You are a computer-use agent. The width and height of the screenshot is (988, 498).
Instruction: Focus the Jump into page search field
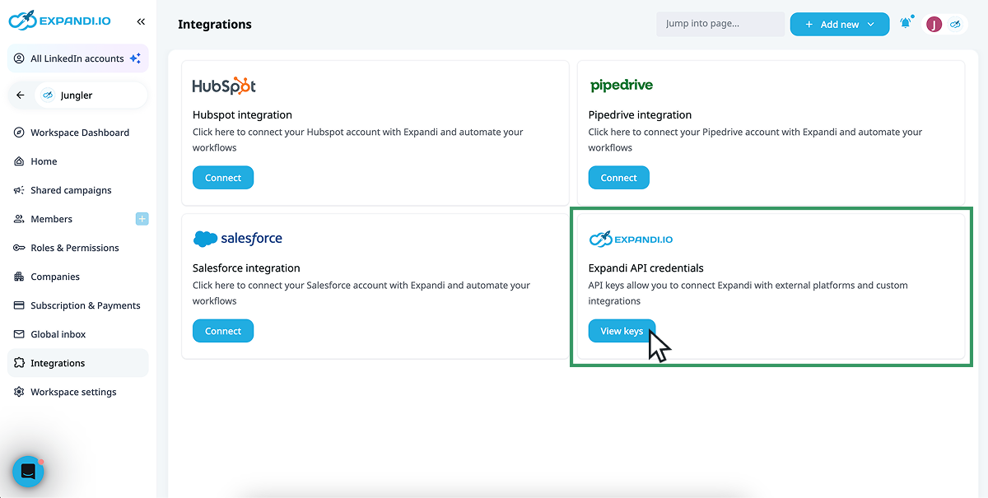pyautogui.click(x=720, y=24)
